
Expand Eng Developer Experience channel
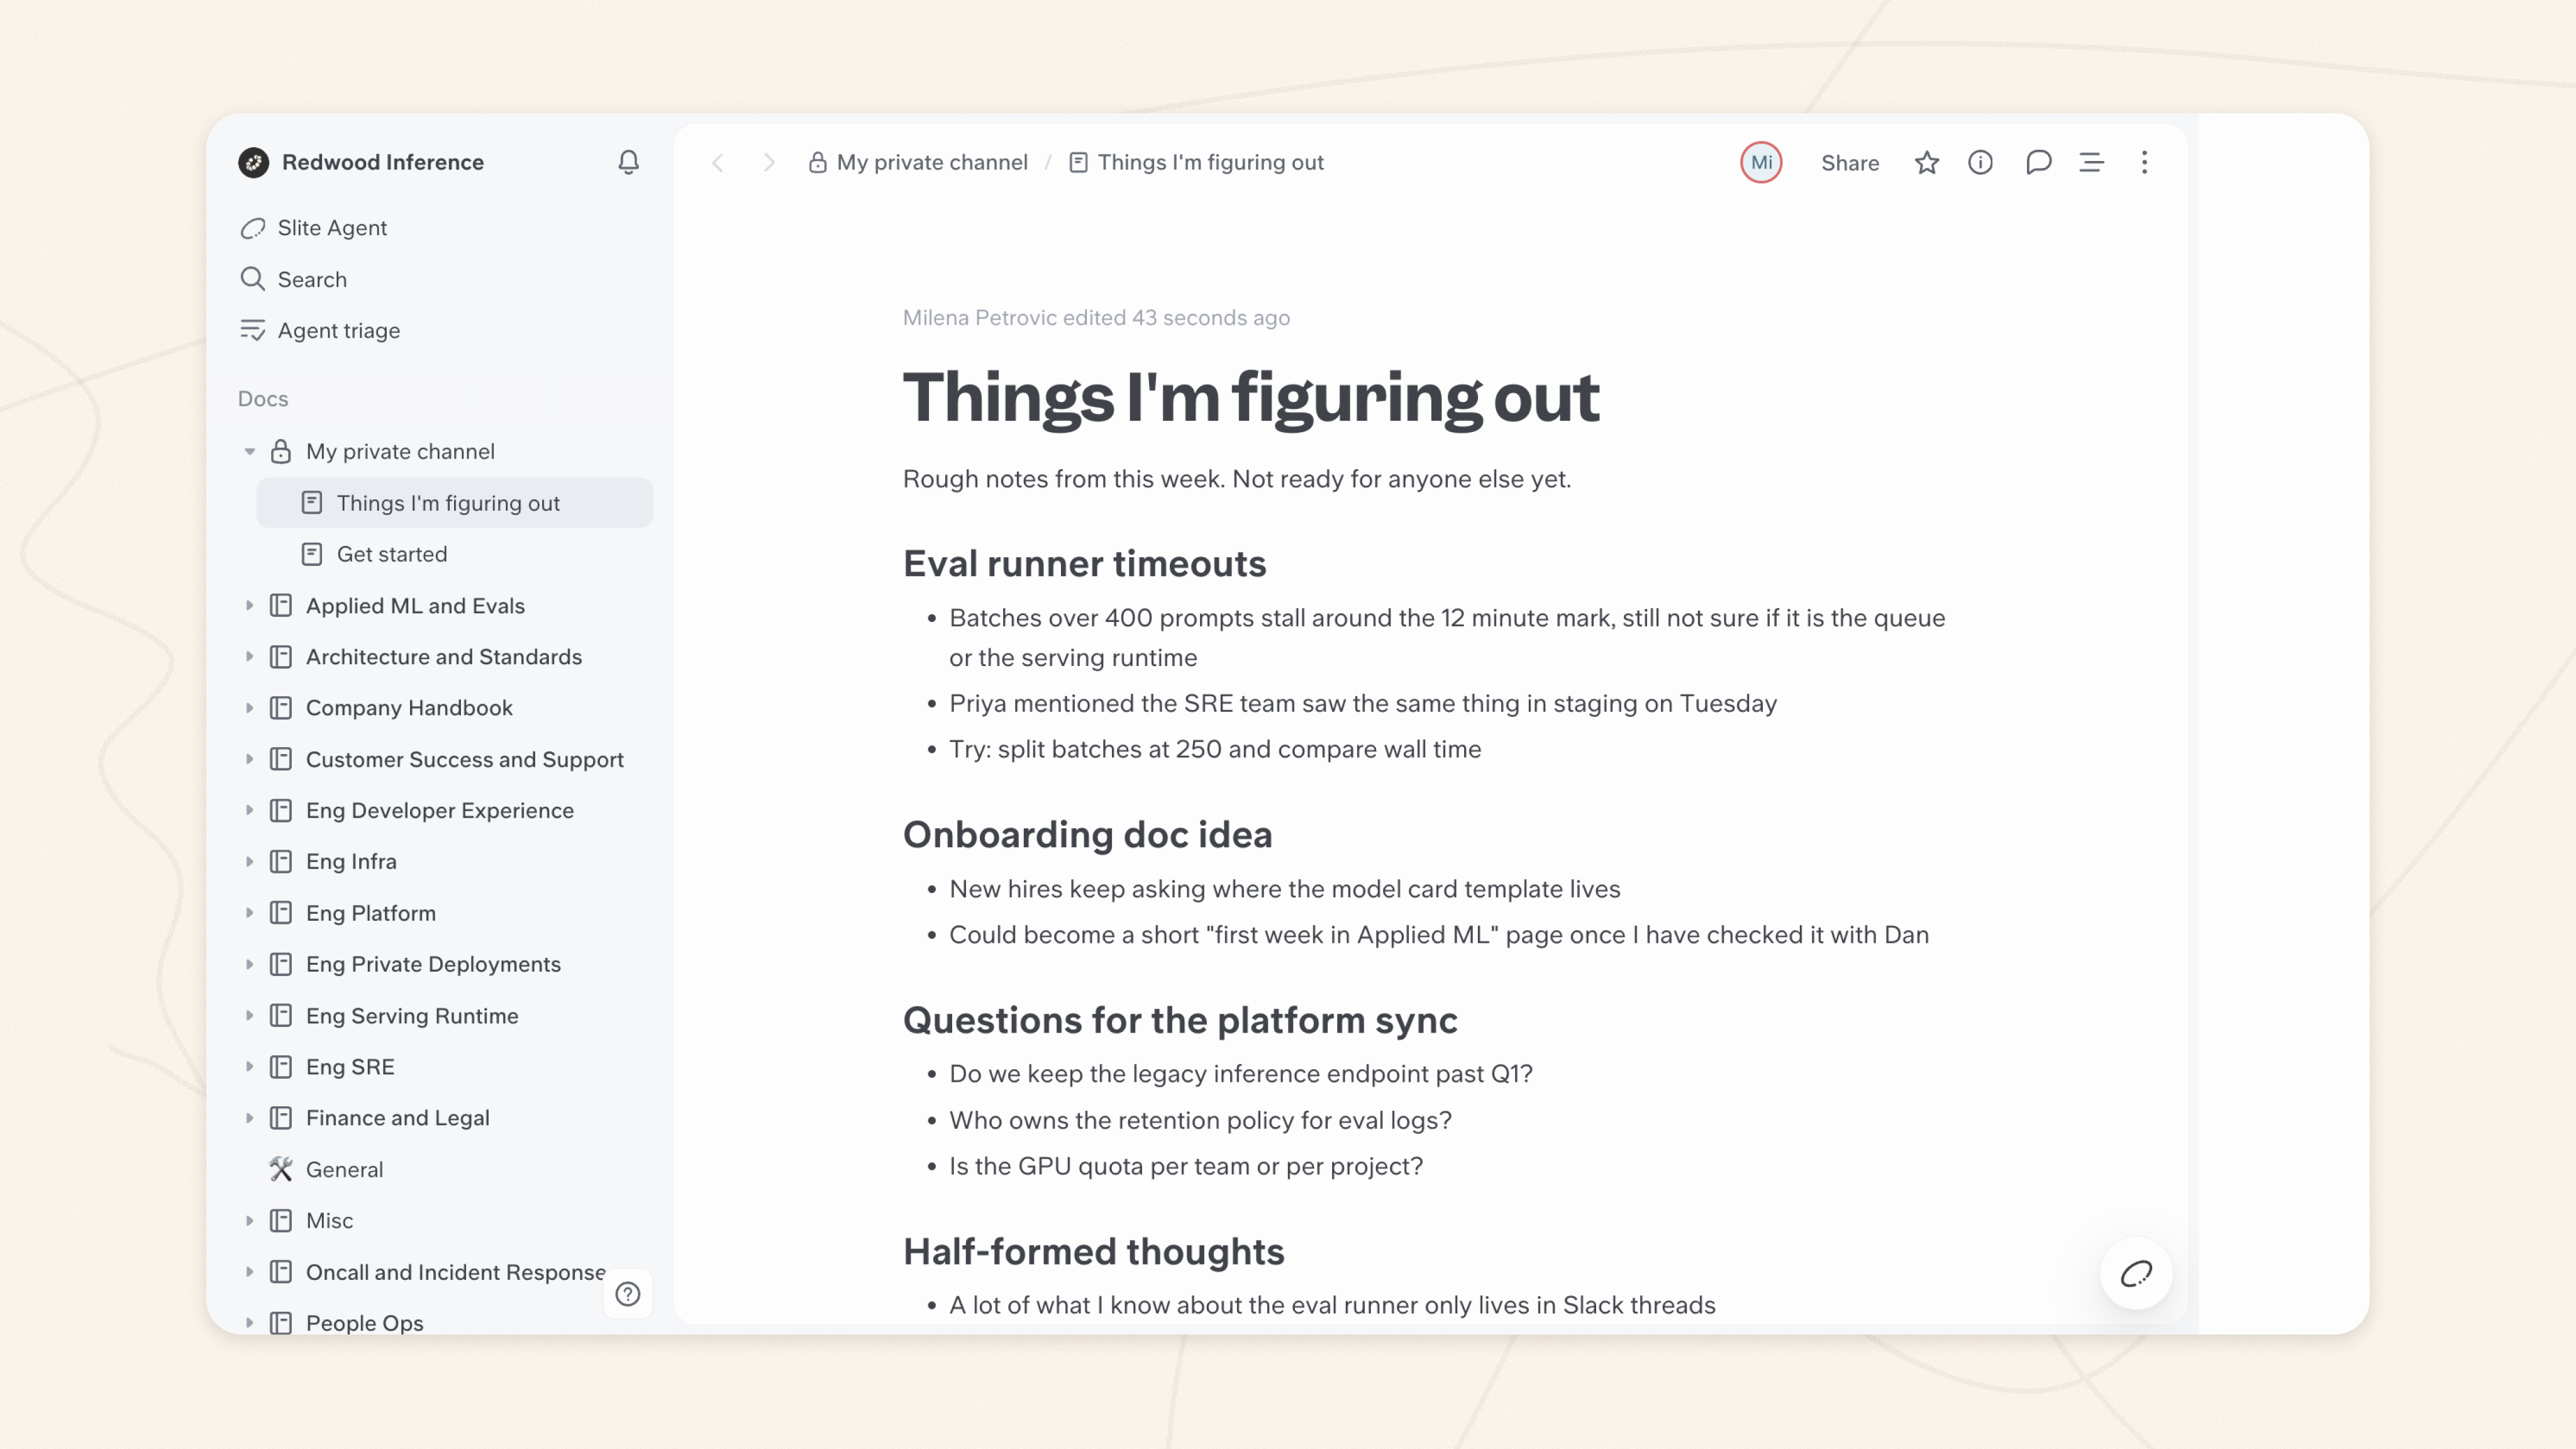249,810
